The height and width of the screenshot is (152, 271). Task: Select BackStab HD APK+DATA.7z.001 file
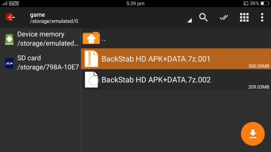[x=176, y=59]
